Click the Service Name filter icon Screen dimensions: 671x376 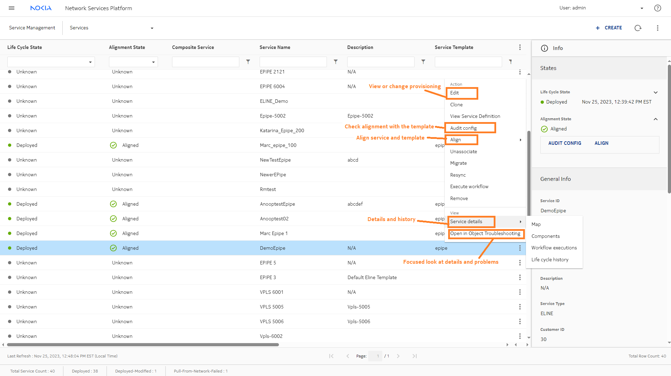[336, 62]
